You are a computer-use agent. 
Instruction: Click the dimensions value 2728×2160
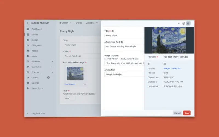tap(169, 77)
